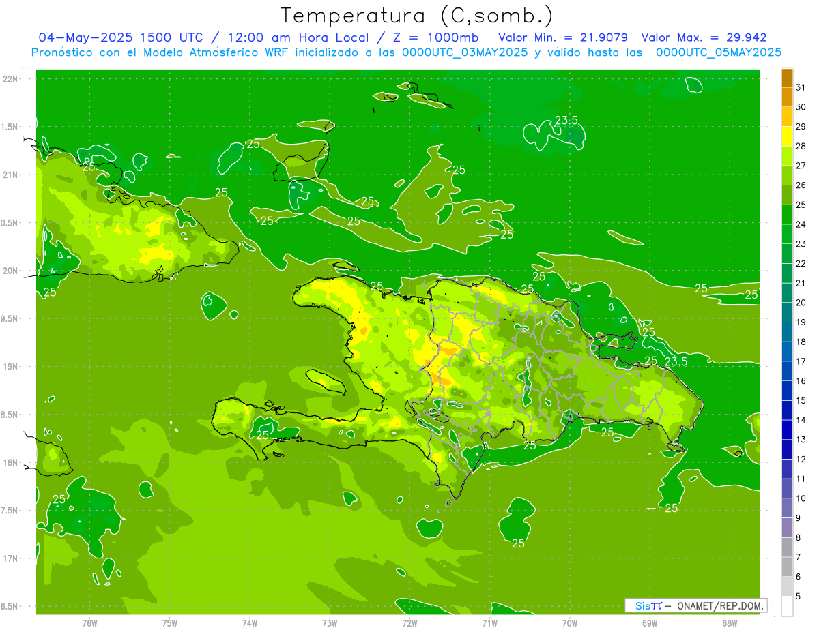Click the truncated "6.5N" latitude label
819x632 pixels.
[10, 606]
